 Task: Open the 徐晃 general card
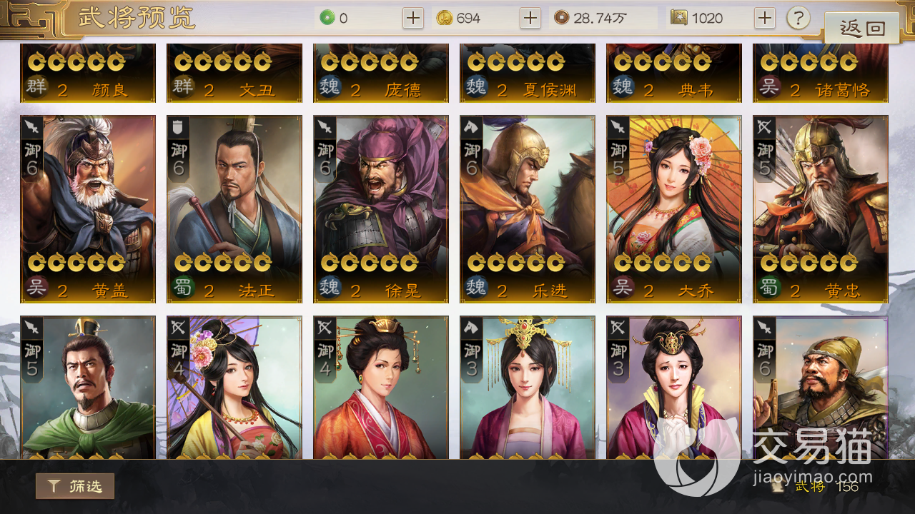coord(381,209)
